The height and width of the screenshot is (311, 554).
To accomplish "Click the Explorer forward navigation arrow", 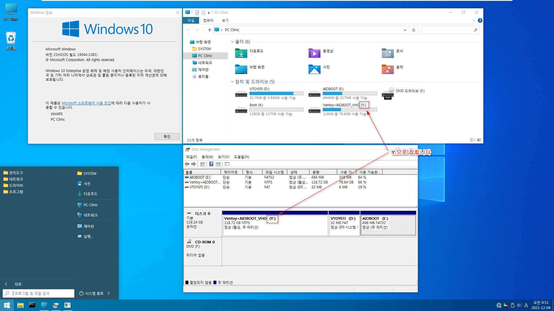I will coord(197,30).
